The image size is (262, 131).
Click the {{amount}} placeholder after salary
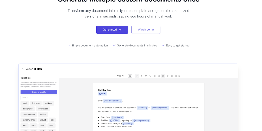128,124
